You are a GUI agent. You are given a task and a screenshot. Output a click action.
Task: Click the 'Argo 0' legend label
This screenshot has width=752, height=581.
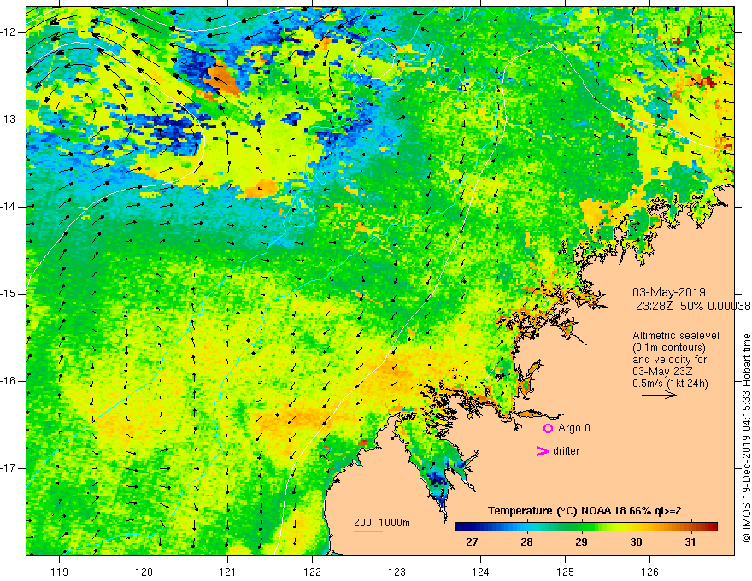[x=574, y=428]
